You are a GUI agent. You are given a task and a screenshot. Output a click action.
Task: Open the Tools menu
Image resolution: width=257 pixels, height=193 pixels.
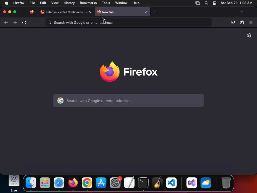click(106, 3)
